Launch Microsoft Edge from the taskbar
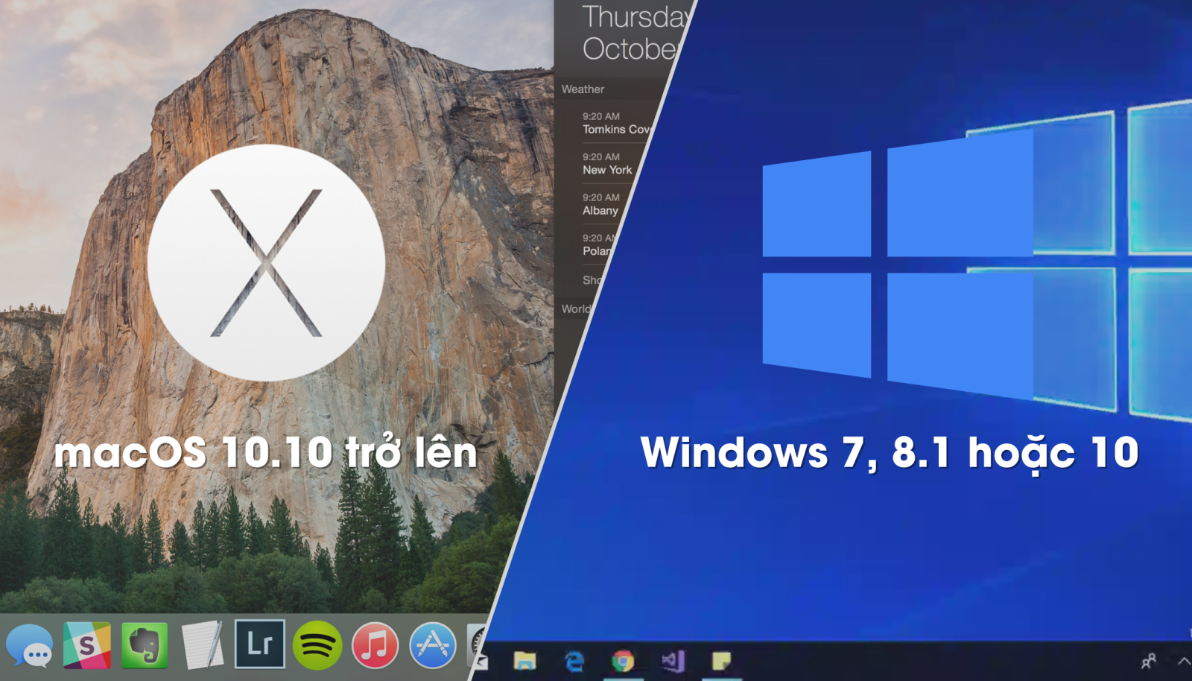The width and height of the screenshot is (1192, 681). pos(574,661)
